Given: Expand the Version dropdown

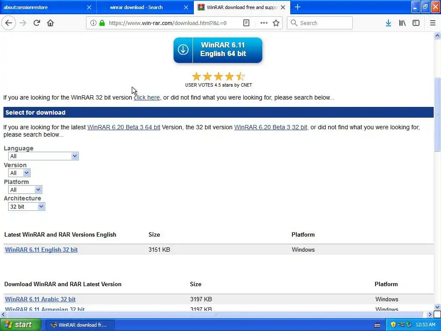Looking at the screenshot, I should 19,173.
